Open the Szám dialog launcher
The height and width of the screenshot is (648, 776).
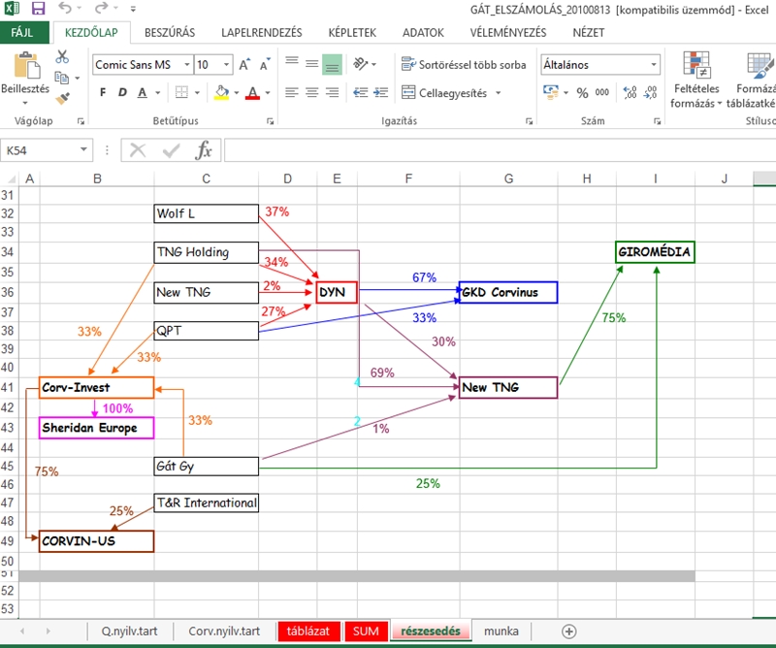658,121
